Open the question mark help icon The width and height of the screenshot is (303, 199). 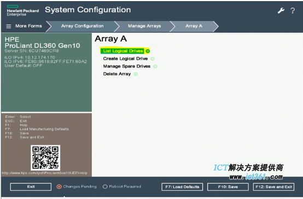[293, 10]
